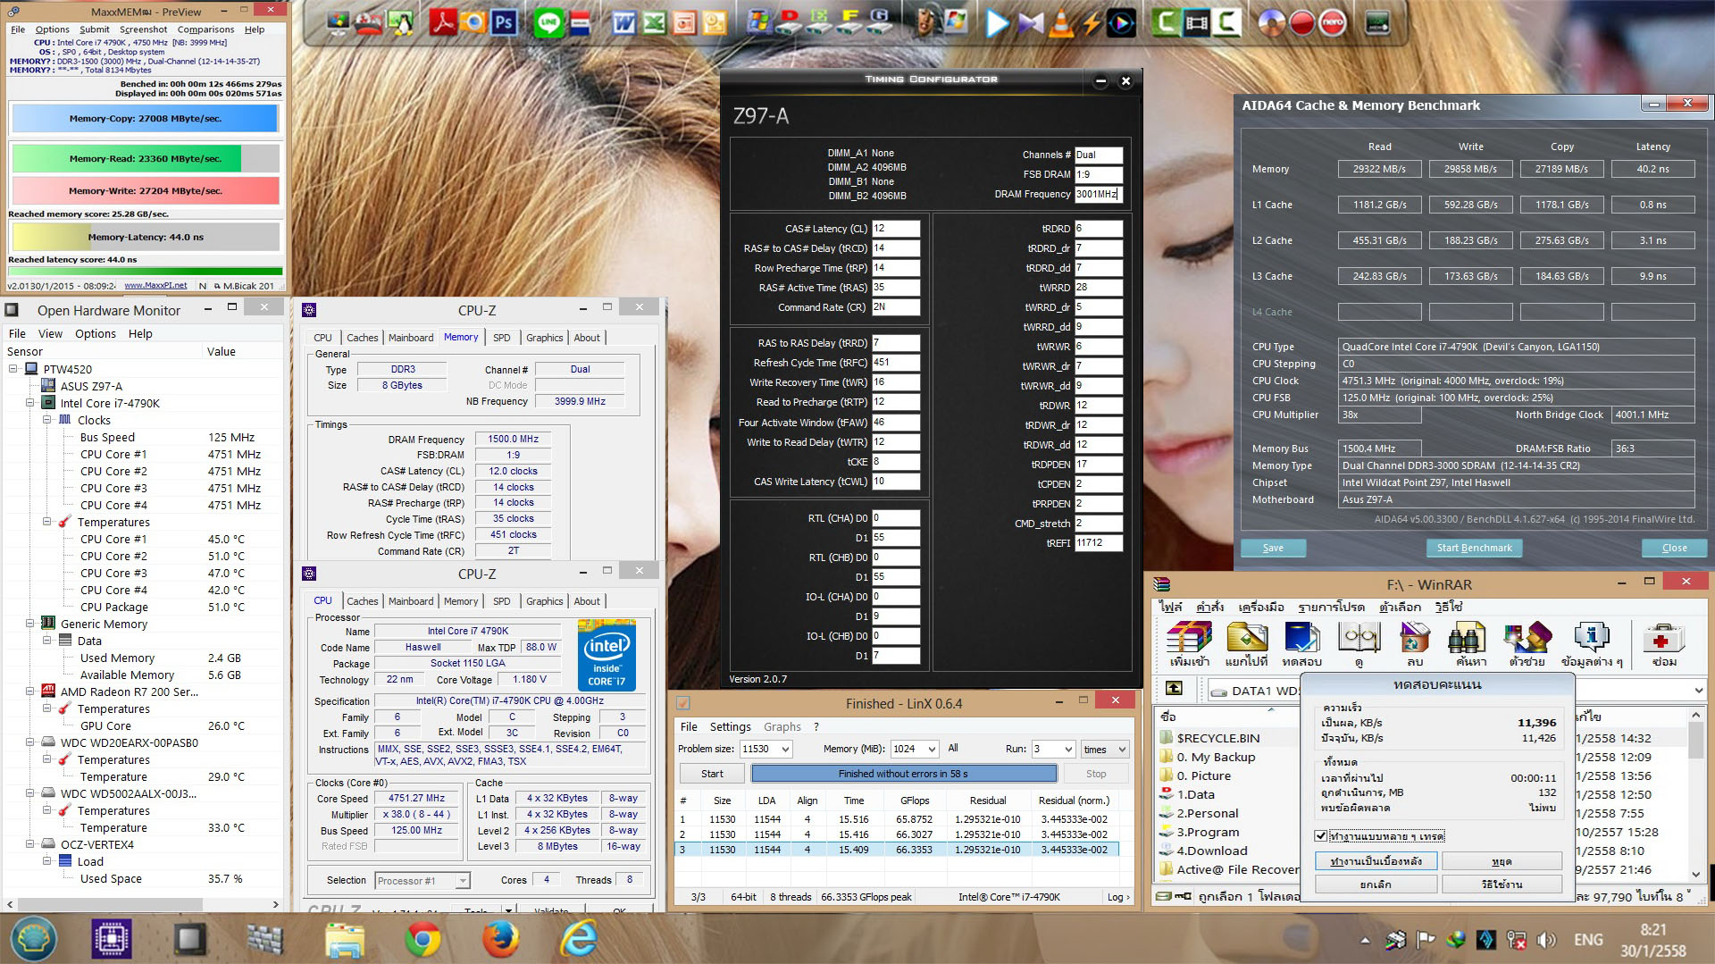Launch Photoshop from the top dock
The width and height of the screenshot is (1715, 964).
click(504, 22)
